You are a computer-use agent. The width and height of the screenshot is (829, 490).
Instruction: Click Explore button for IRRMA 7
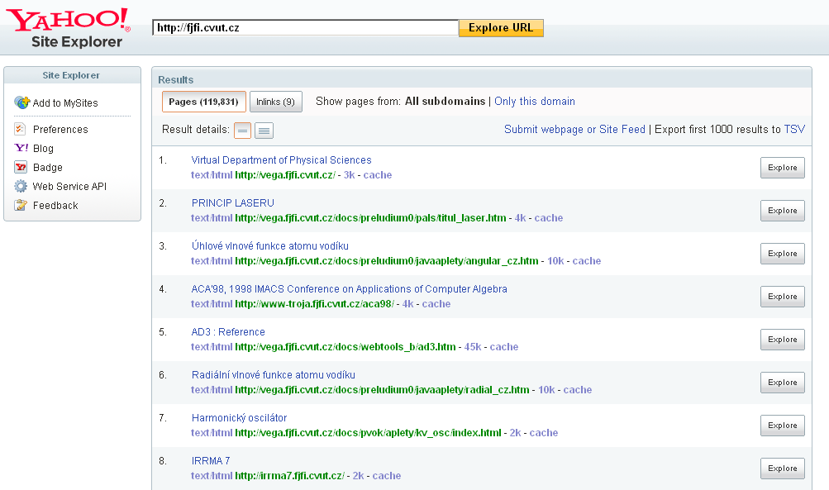(x=783, y=469)
